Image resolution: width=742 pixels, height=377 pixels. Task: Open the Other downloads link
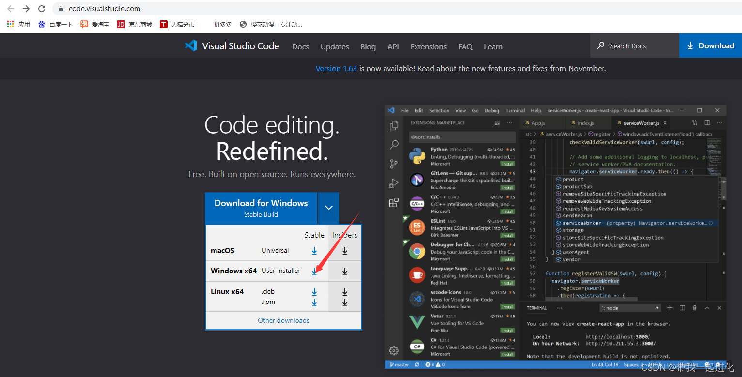tap(284, 320)
